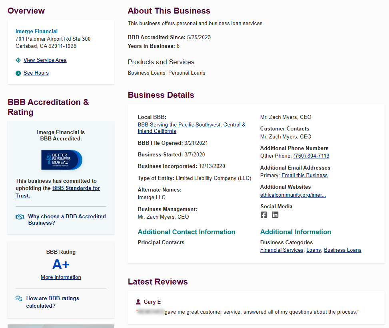Click the Business Details heading
389x328 pixels.
pyautogui.click(x=161, y=95)
